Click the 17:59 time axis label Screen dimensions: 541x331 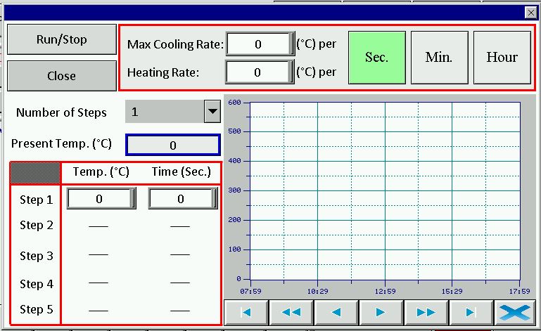pos(519,292)
